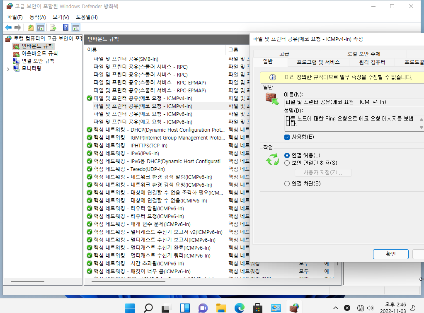
Task: Select the 연결 허용(L) radio button
Action: pyautogui.click(x=287, y=156)
